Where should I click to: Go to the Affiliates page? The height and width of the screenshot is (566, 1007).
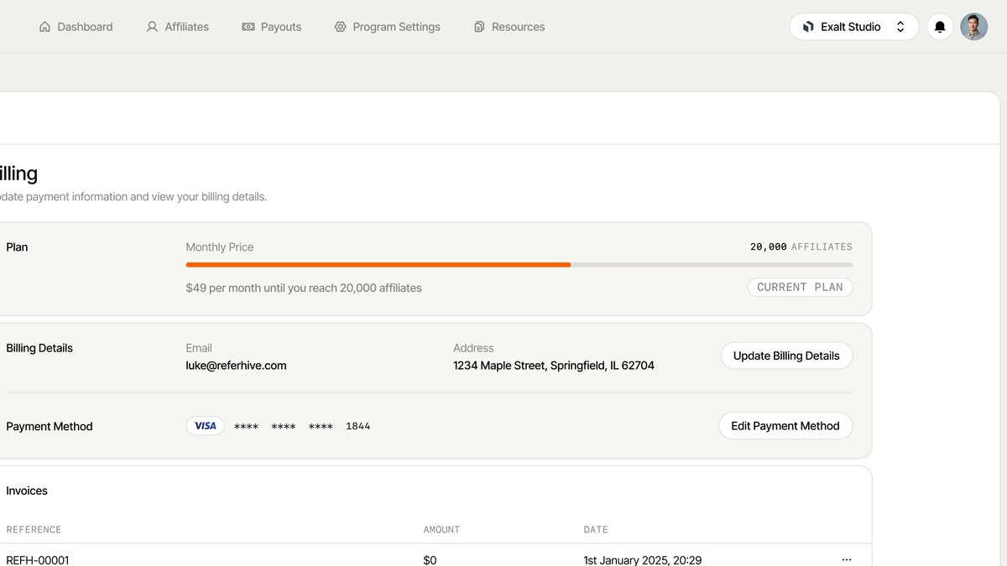(177, 27)
